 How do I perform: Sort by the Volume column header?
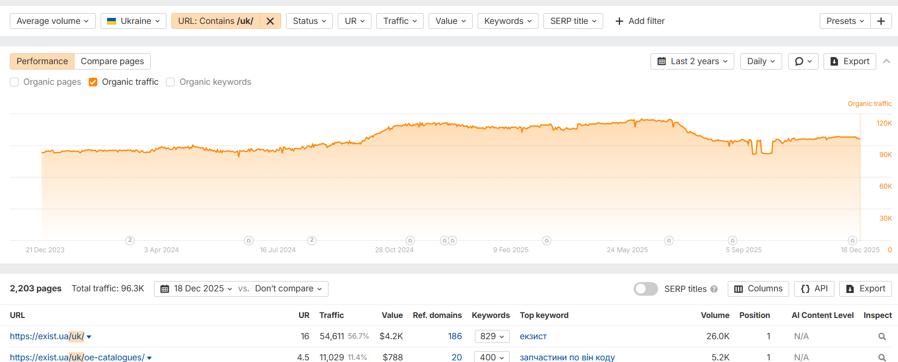pos(715,315)
